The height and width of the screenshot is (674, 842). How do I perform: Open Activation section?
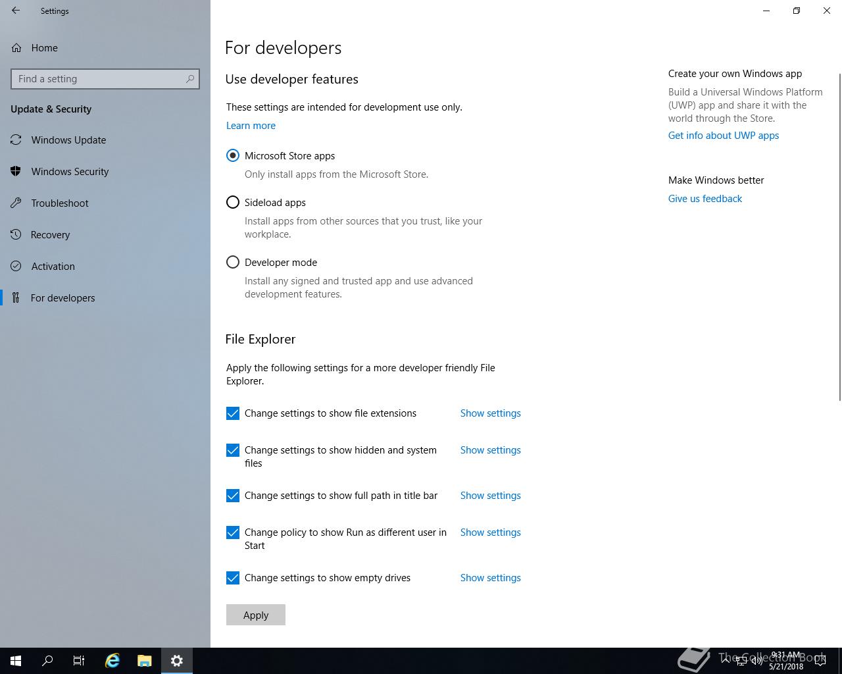tap(53, 267)
